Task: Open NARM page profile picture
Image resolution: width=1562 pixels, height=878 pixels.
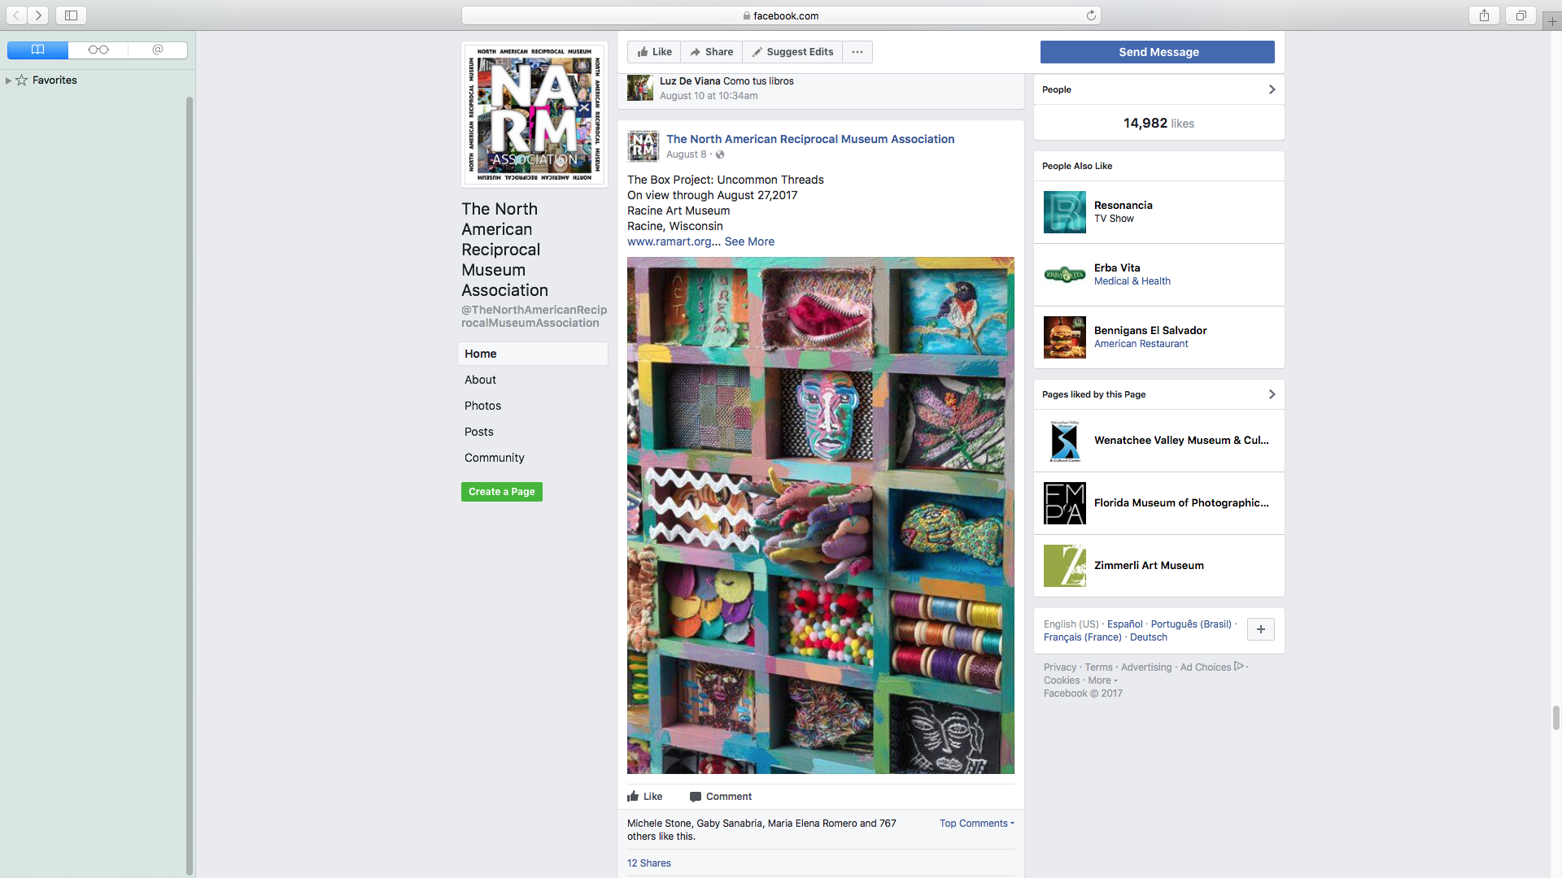Action: click(534, 115)
